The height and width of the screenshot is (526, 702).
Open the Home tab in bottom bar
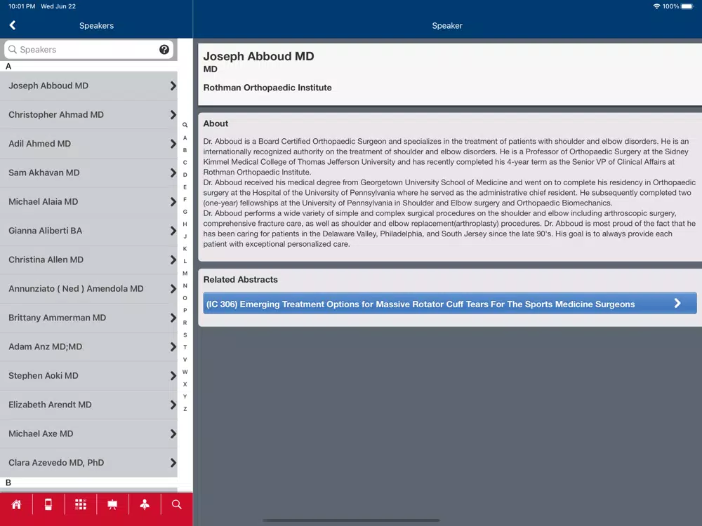[17, 504]
